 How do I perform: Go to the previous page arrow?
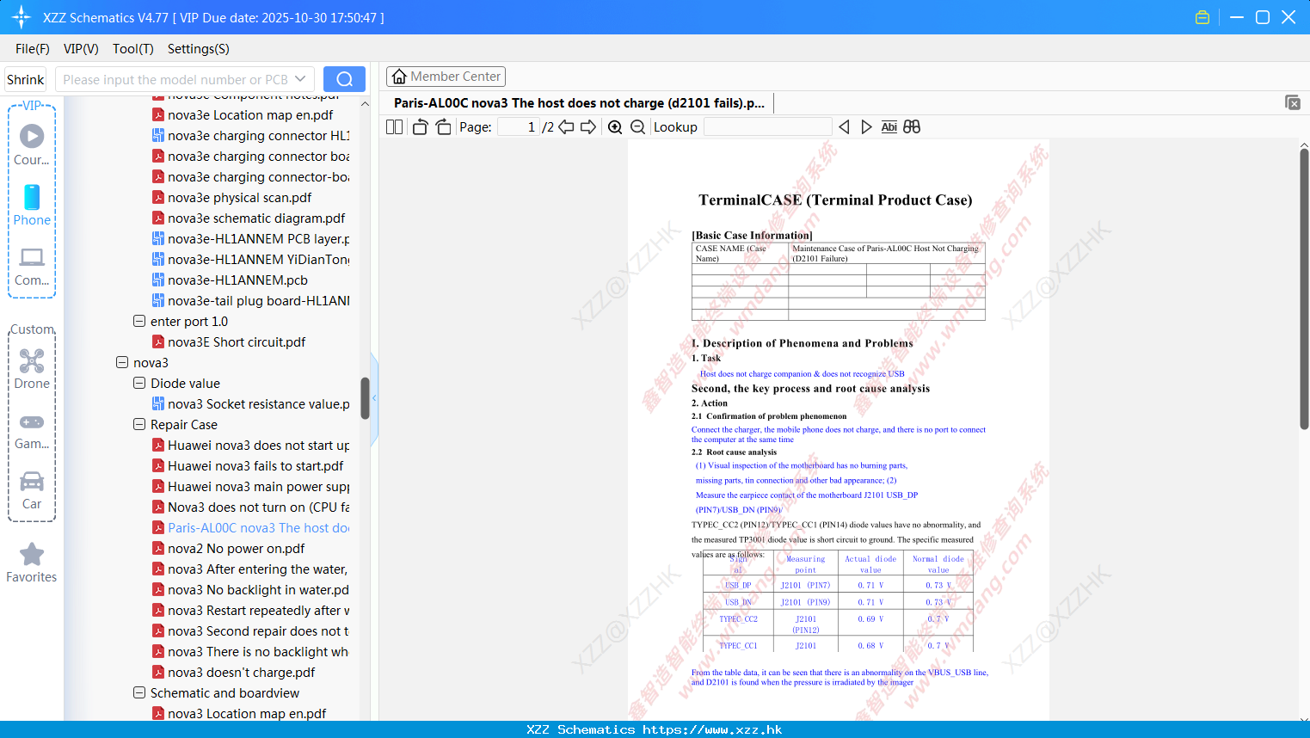(x=566, y=126)
